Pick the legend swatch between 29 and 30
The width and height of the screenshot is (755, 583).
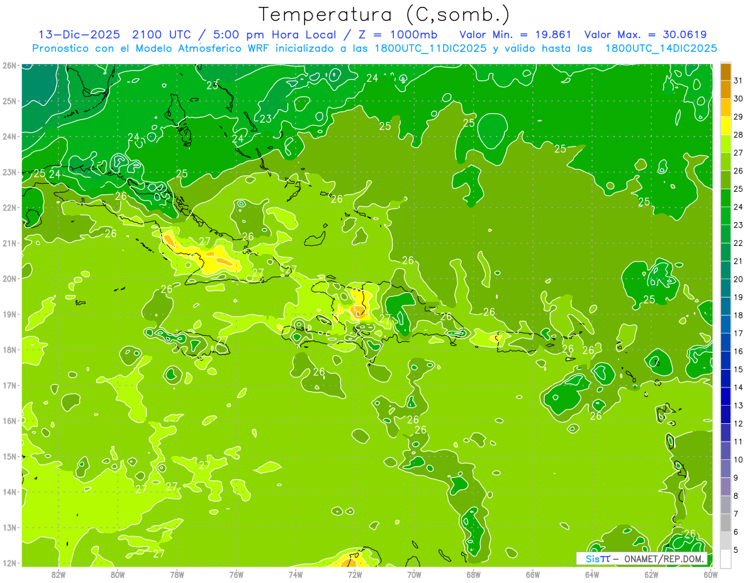click(x=725, y=107)
